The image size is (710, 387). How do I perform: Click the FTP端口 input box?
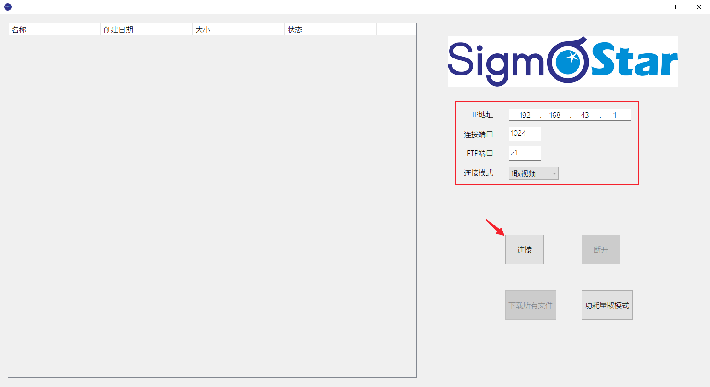[525, 153]
